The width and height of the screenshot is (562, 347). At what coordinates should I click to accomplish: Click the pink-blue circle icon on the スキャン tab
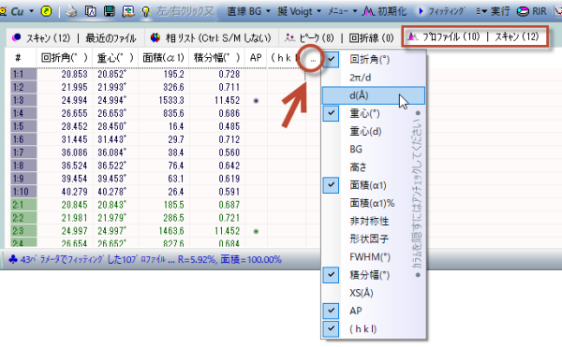coord(17,37)
